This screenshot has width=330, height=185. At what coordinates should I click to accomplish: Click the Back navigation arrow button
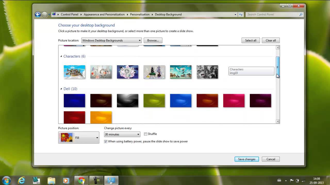tap(38, 15)
